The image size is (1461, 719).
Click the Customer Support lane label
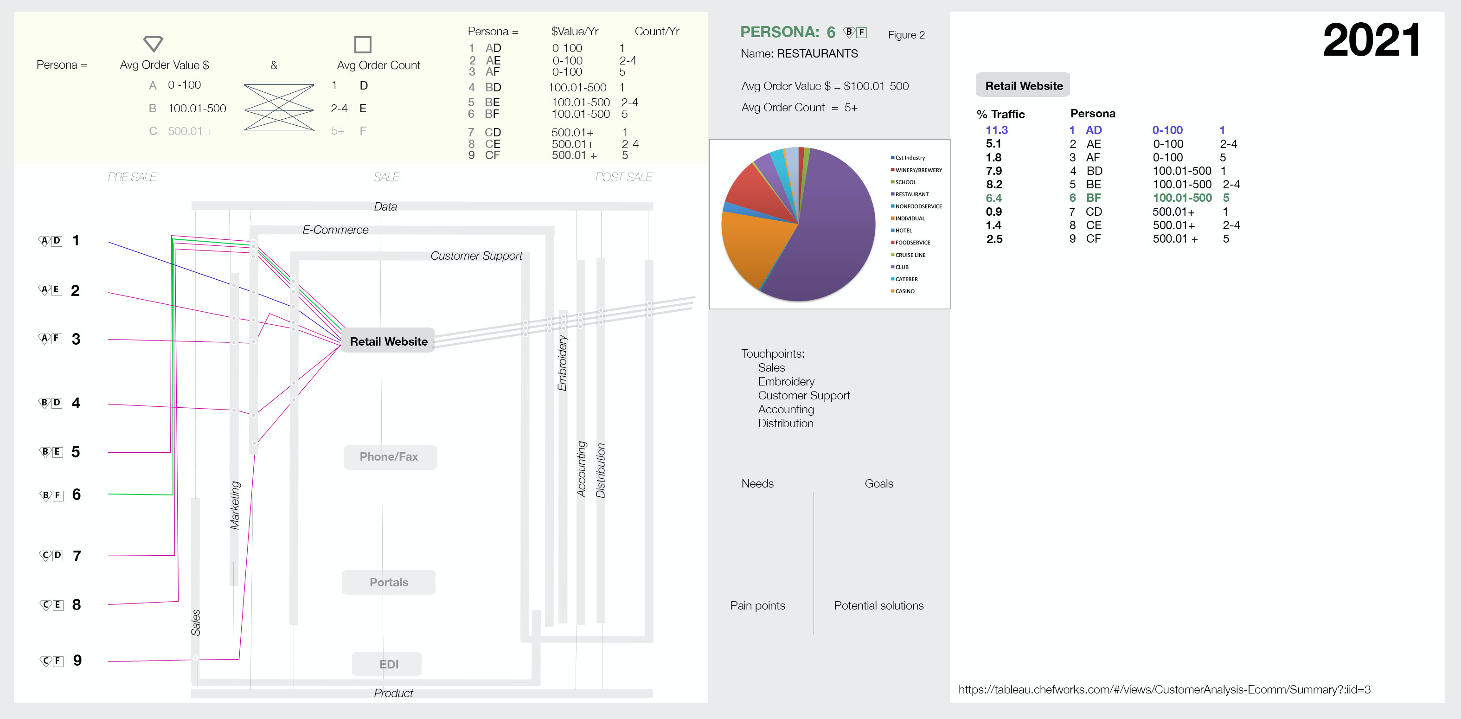pyautogui.click(x=476, y=256)
